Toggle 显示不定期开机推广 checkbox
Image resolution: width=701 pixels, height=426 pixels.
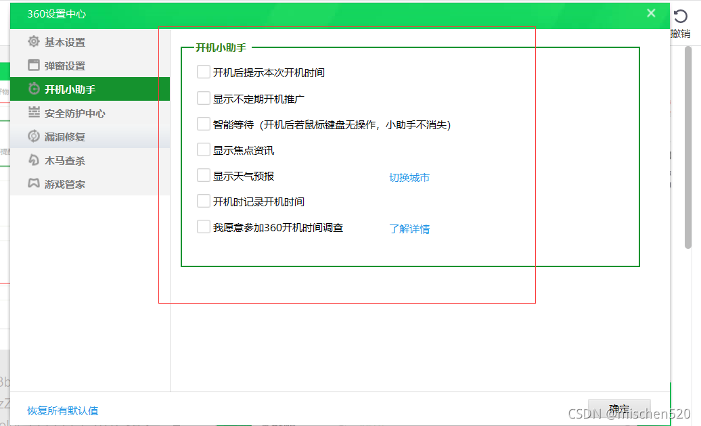point(204,98)
